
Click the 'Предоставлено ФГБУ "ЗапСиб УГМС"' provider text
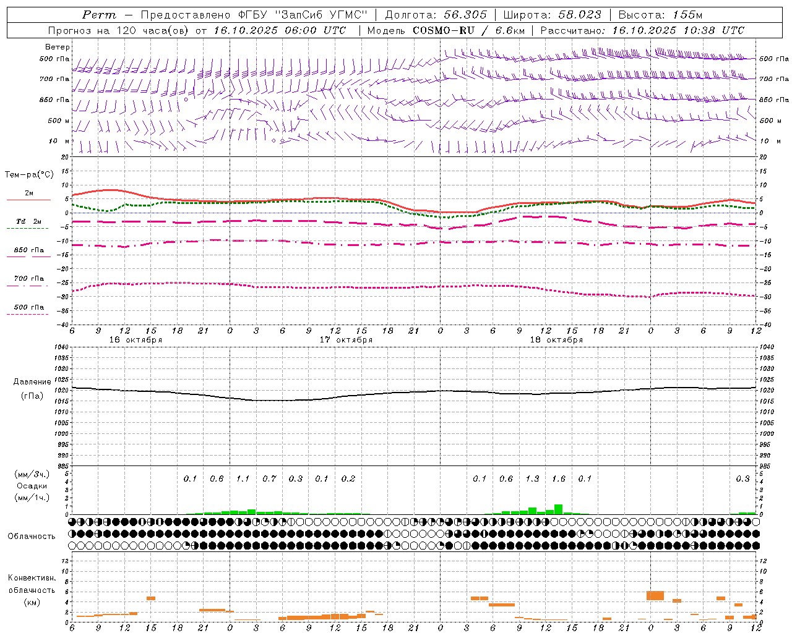254,15
